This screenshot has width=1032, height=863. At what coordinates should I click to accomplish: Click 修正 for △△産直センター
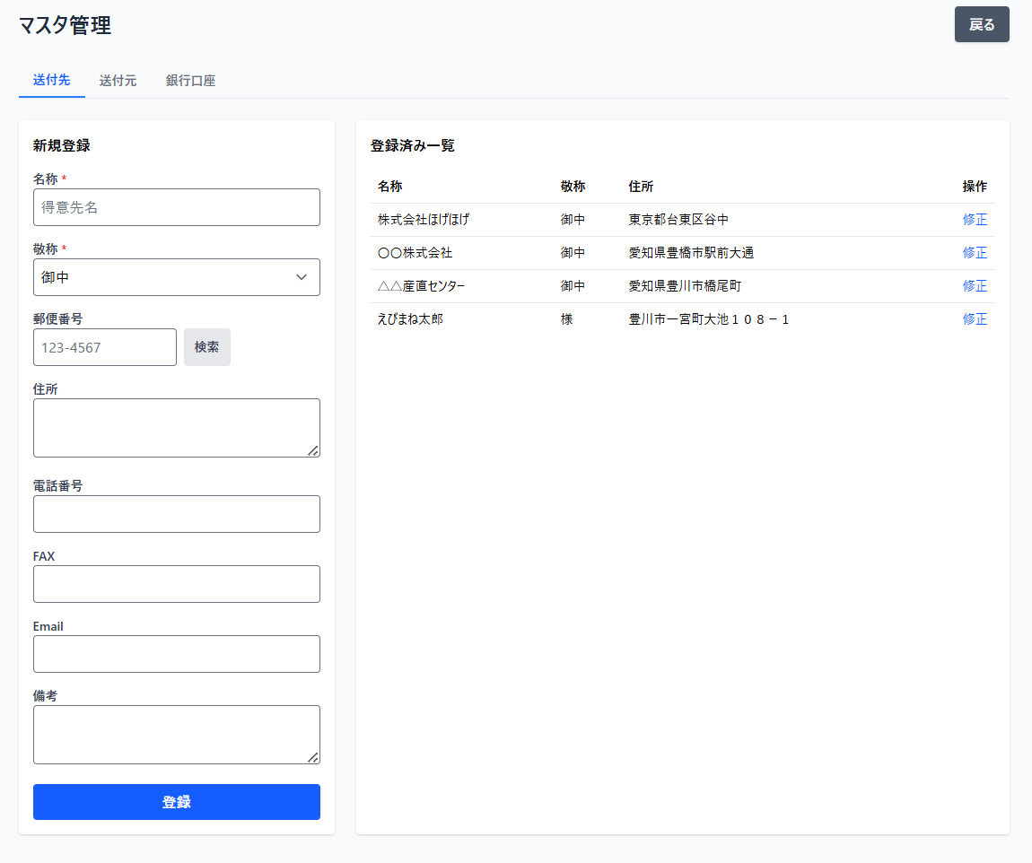975,286
